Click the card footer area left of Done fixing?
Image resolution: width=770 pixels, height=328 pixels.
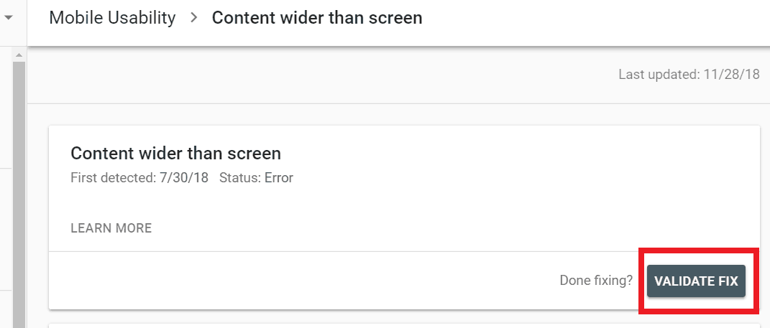pyautogui.click(x=288, y=281)
